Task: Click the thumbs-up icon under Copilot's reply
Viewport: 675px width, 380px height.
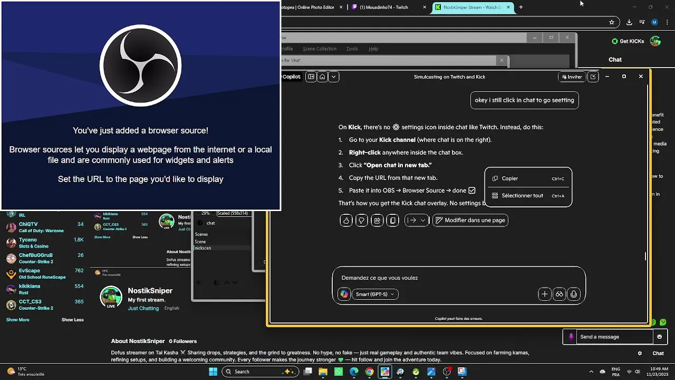Action: 346,221
